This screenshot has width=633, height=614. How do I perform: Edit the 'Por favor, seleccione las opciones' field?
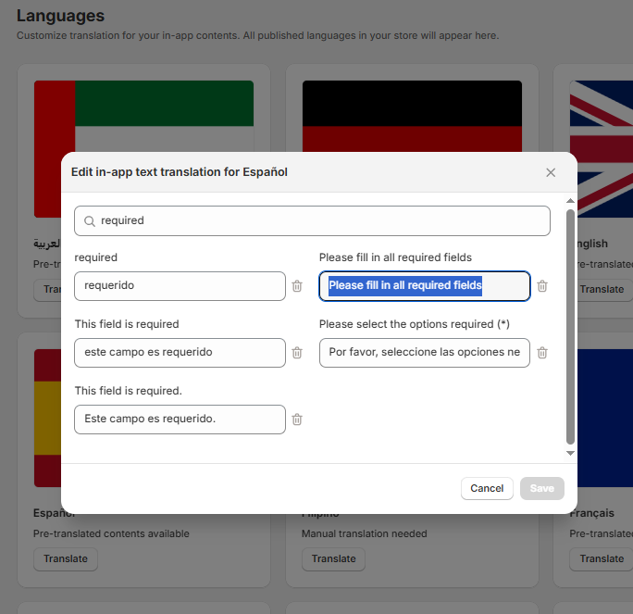tap(424, 353)
